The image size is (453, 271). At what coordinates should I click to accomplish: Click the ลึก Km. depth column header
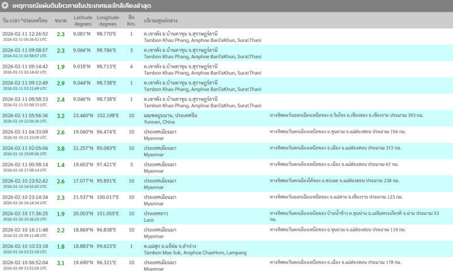coord(131,21)
